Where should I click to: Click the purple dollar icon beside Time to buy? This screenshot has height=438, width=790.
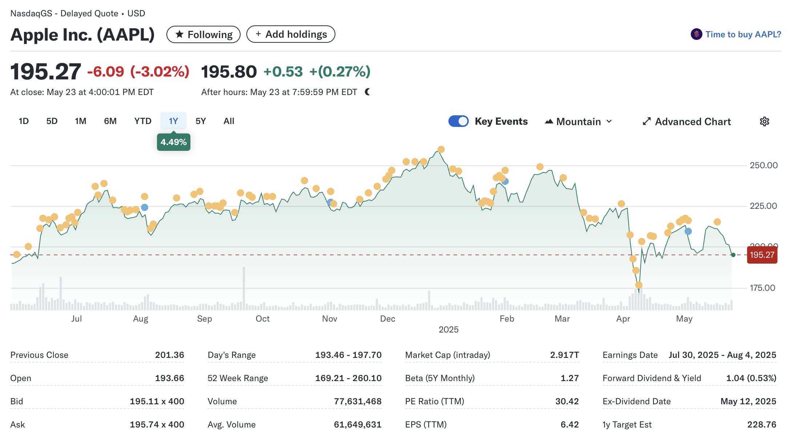pos(696,34)
